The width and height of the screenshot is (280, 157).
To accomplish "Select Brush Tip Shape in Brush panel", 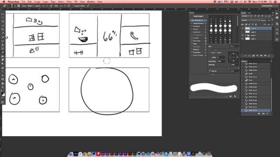I will 198,20.
